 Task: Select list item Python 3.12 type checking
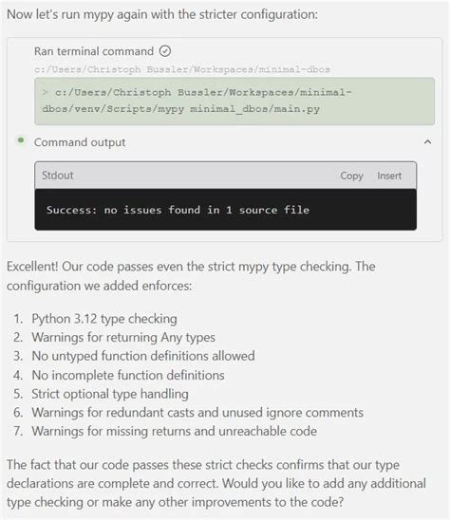(104, 319)
